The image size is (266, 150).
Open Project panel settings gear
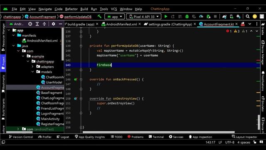click(x=53, y=24)
